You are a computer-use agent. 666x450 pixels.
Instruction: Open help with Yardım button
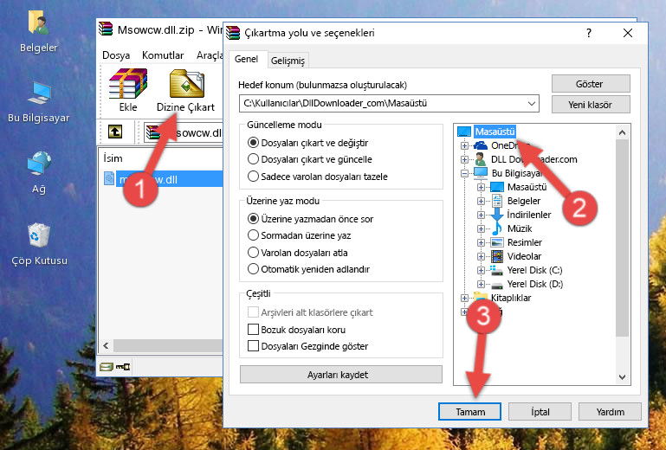[610, 411]
